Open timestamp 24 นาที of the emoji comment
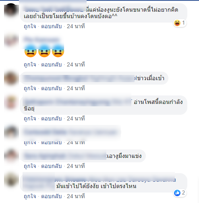Image resolution: width=199 pixels, height=203 pixels. 76,64
